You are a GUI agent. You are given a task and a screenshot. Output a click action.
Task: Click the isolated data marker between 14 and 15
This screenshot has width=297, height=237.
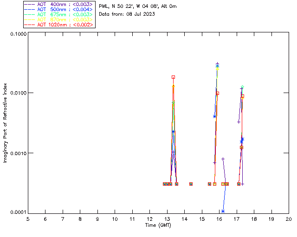(x=191, y=184)
